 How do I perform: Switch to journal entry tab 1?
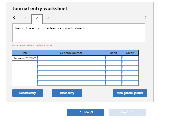pos(26,18)
